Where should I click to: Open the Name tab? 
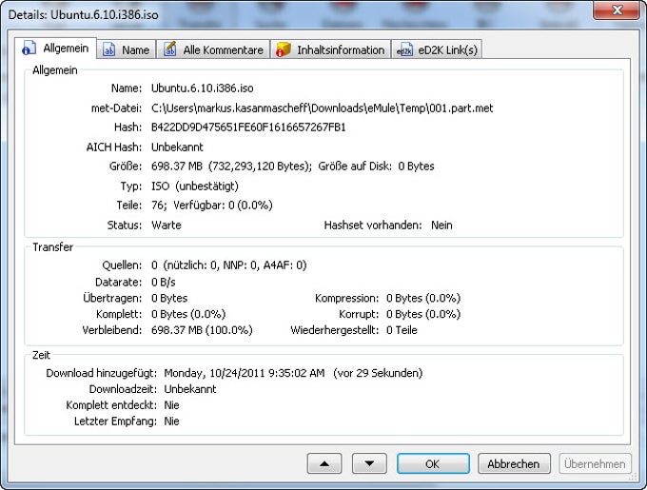point(127,49)
